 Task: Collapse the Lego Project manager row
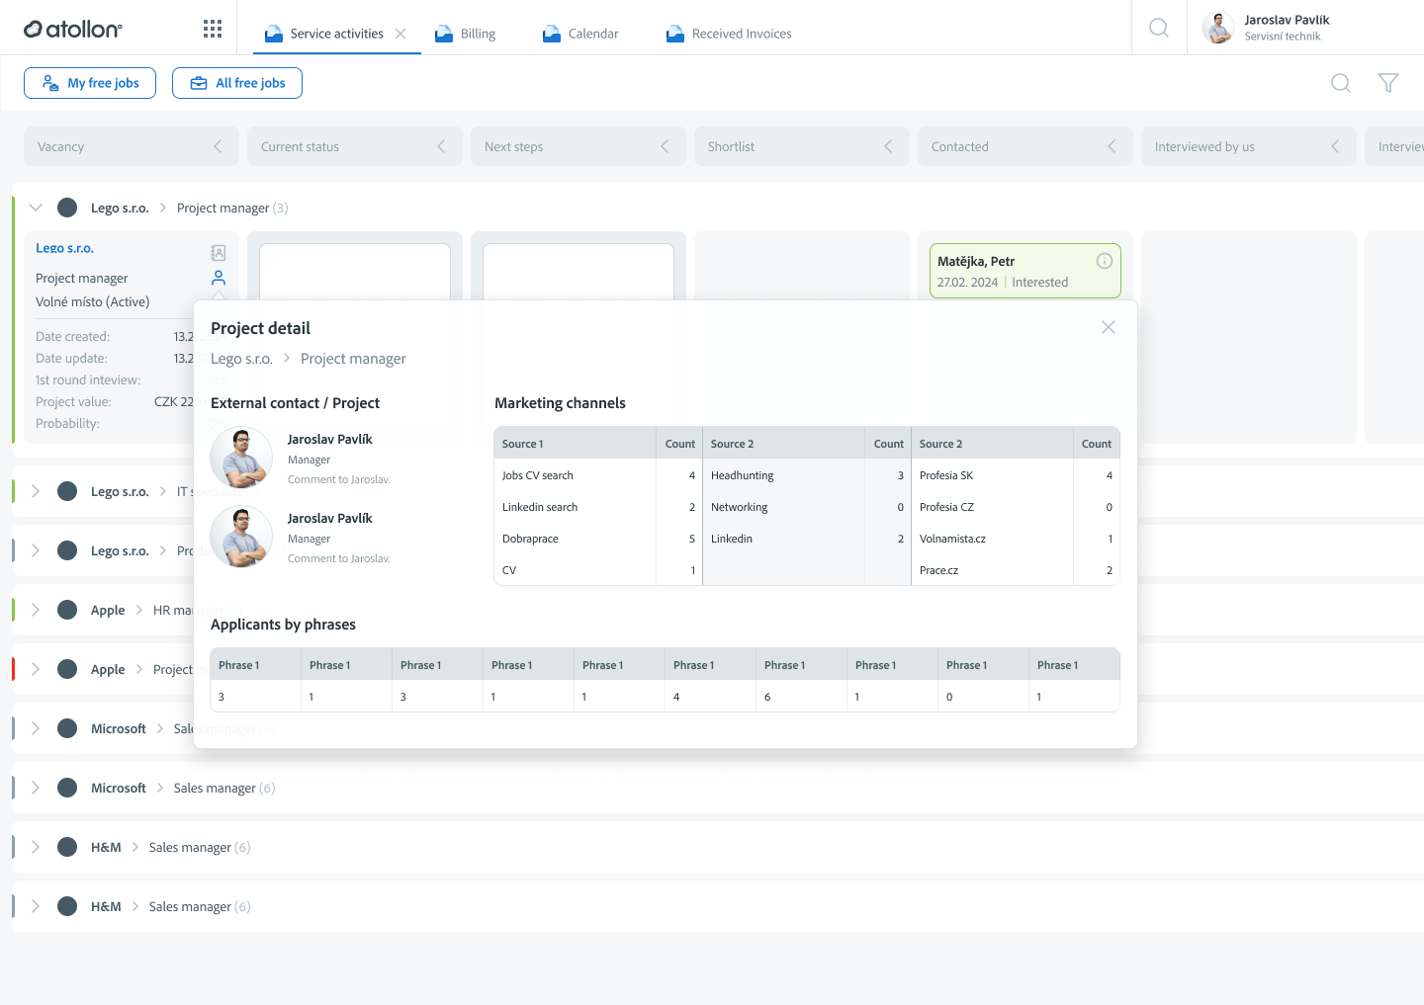point(36,208)
